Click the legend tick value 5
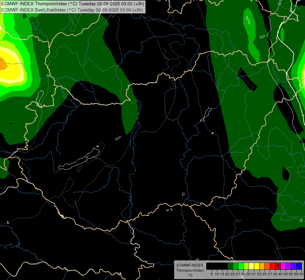 [x=212, y=274]
